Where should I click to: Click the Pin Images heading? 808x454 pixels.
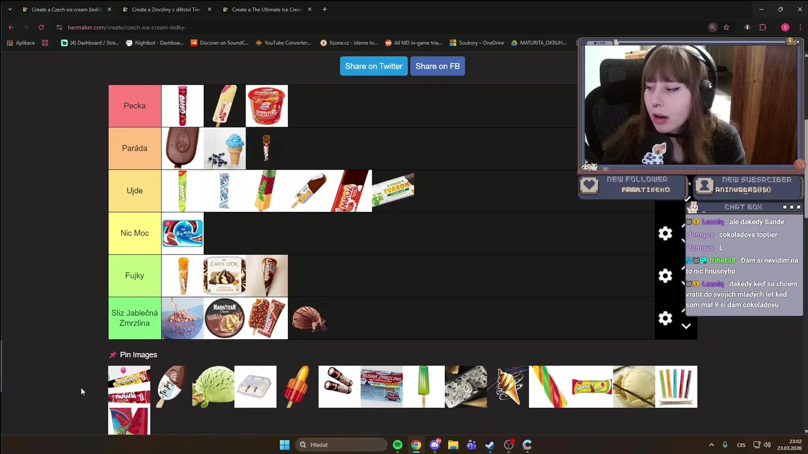pyautogui.click(x=138, y=355)
